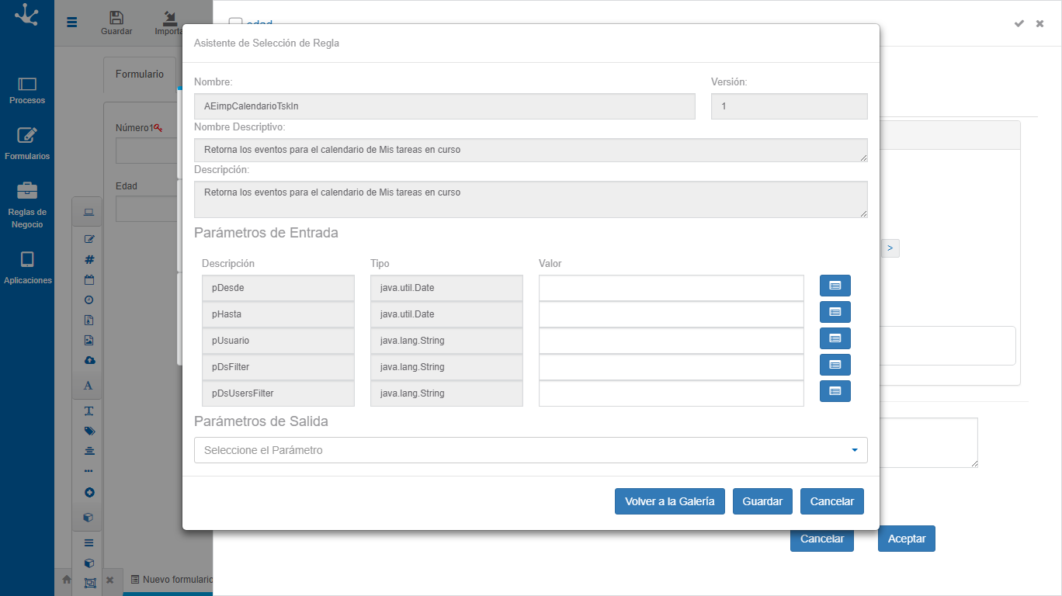The image size is (1062, 596).
Task: Click the Valor field for pDesde
Action: pyautogui.click(x=672, y=288)
